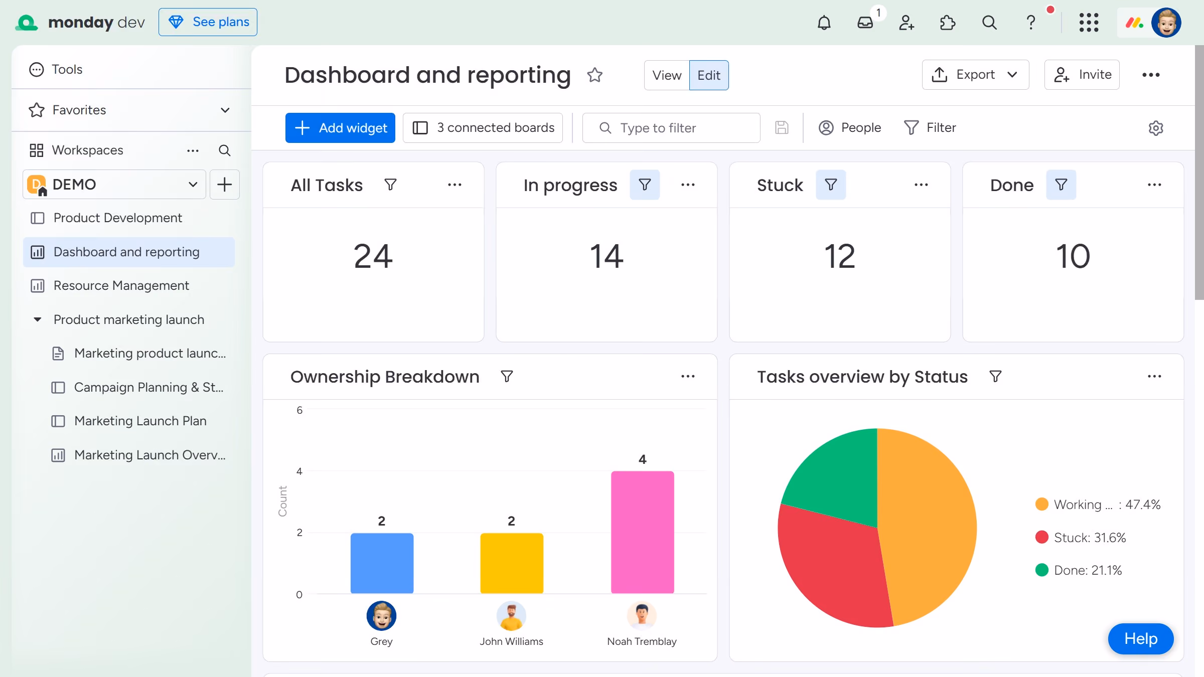The width and height of the screenshot is (1204, 677).
Task: Select Dashboard and reporting in sidebar
Action: [x=129, y=252]
